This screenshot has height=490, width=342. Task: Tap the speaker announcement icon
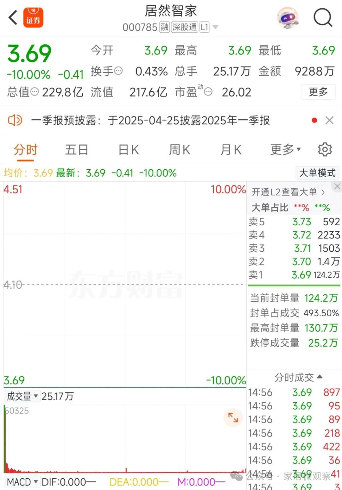[15, 120]
